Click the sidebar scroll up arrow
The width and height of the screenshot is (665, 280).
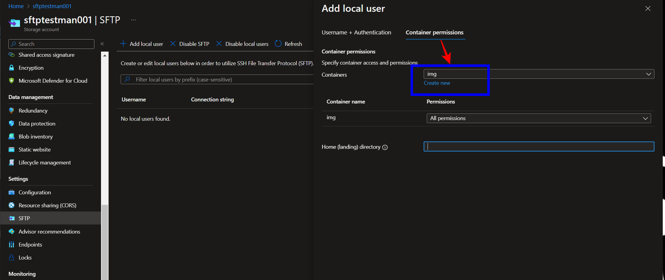click(x=105, y=56)
